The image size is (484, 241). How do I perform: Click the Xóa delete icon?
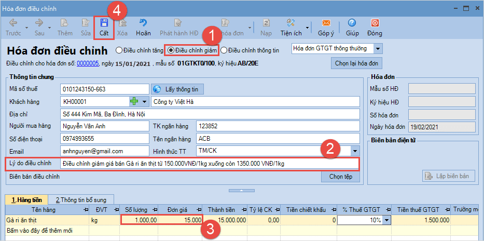122,23
